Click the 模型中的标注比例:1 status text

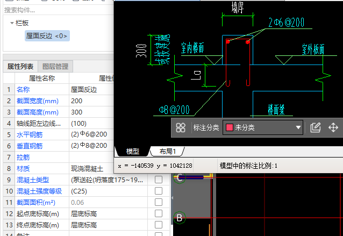pyautogui.click(x=248, y=166)
